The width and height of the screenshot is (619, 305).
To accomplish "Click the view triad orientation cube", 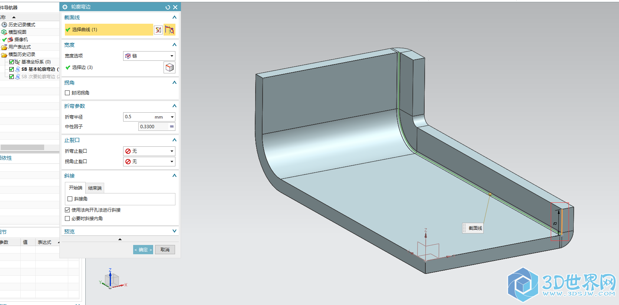I will coord(112,280).
